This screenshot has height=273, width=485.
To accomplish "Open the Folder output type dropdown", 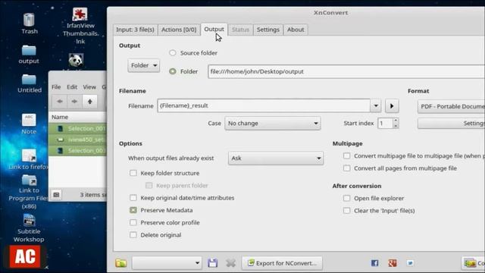I will [144, 66].
